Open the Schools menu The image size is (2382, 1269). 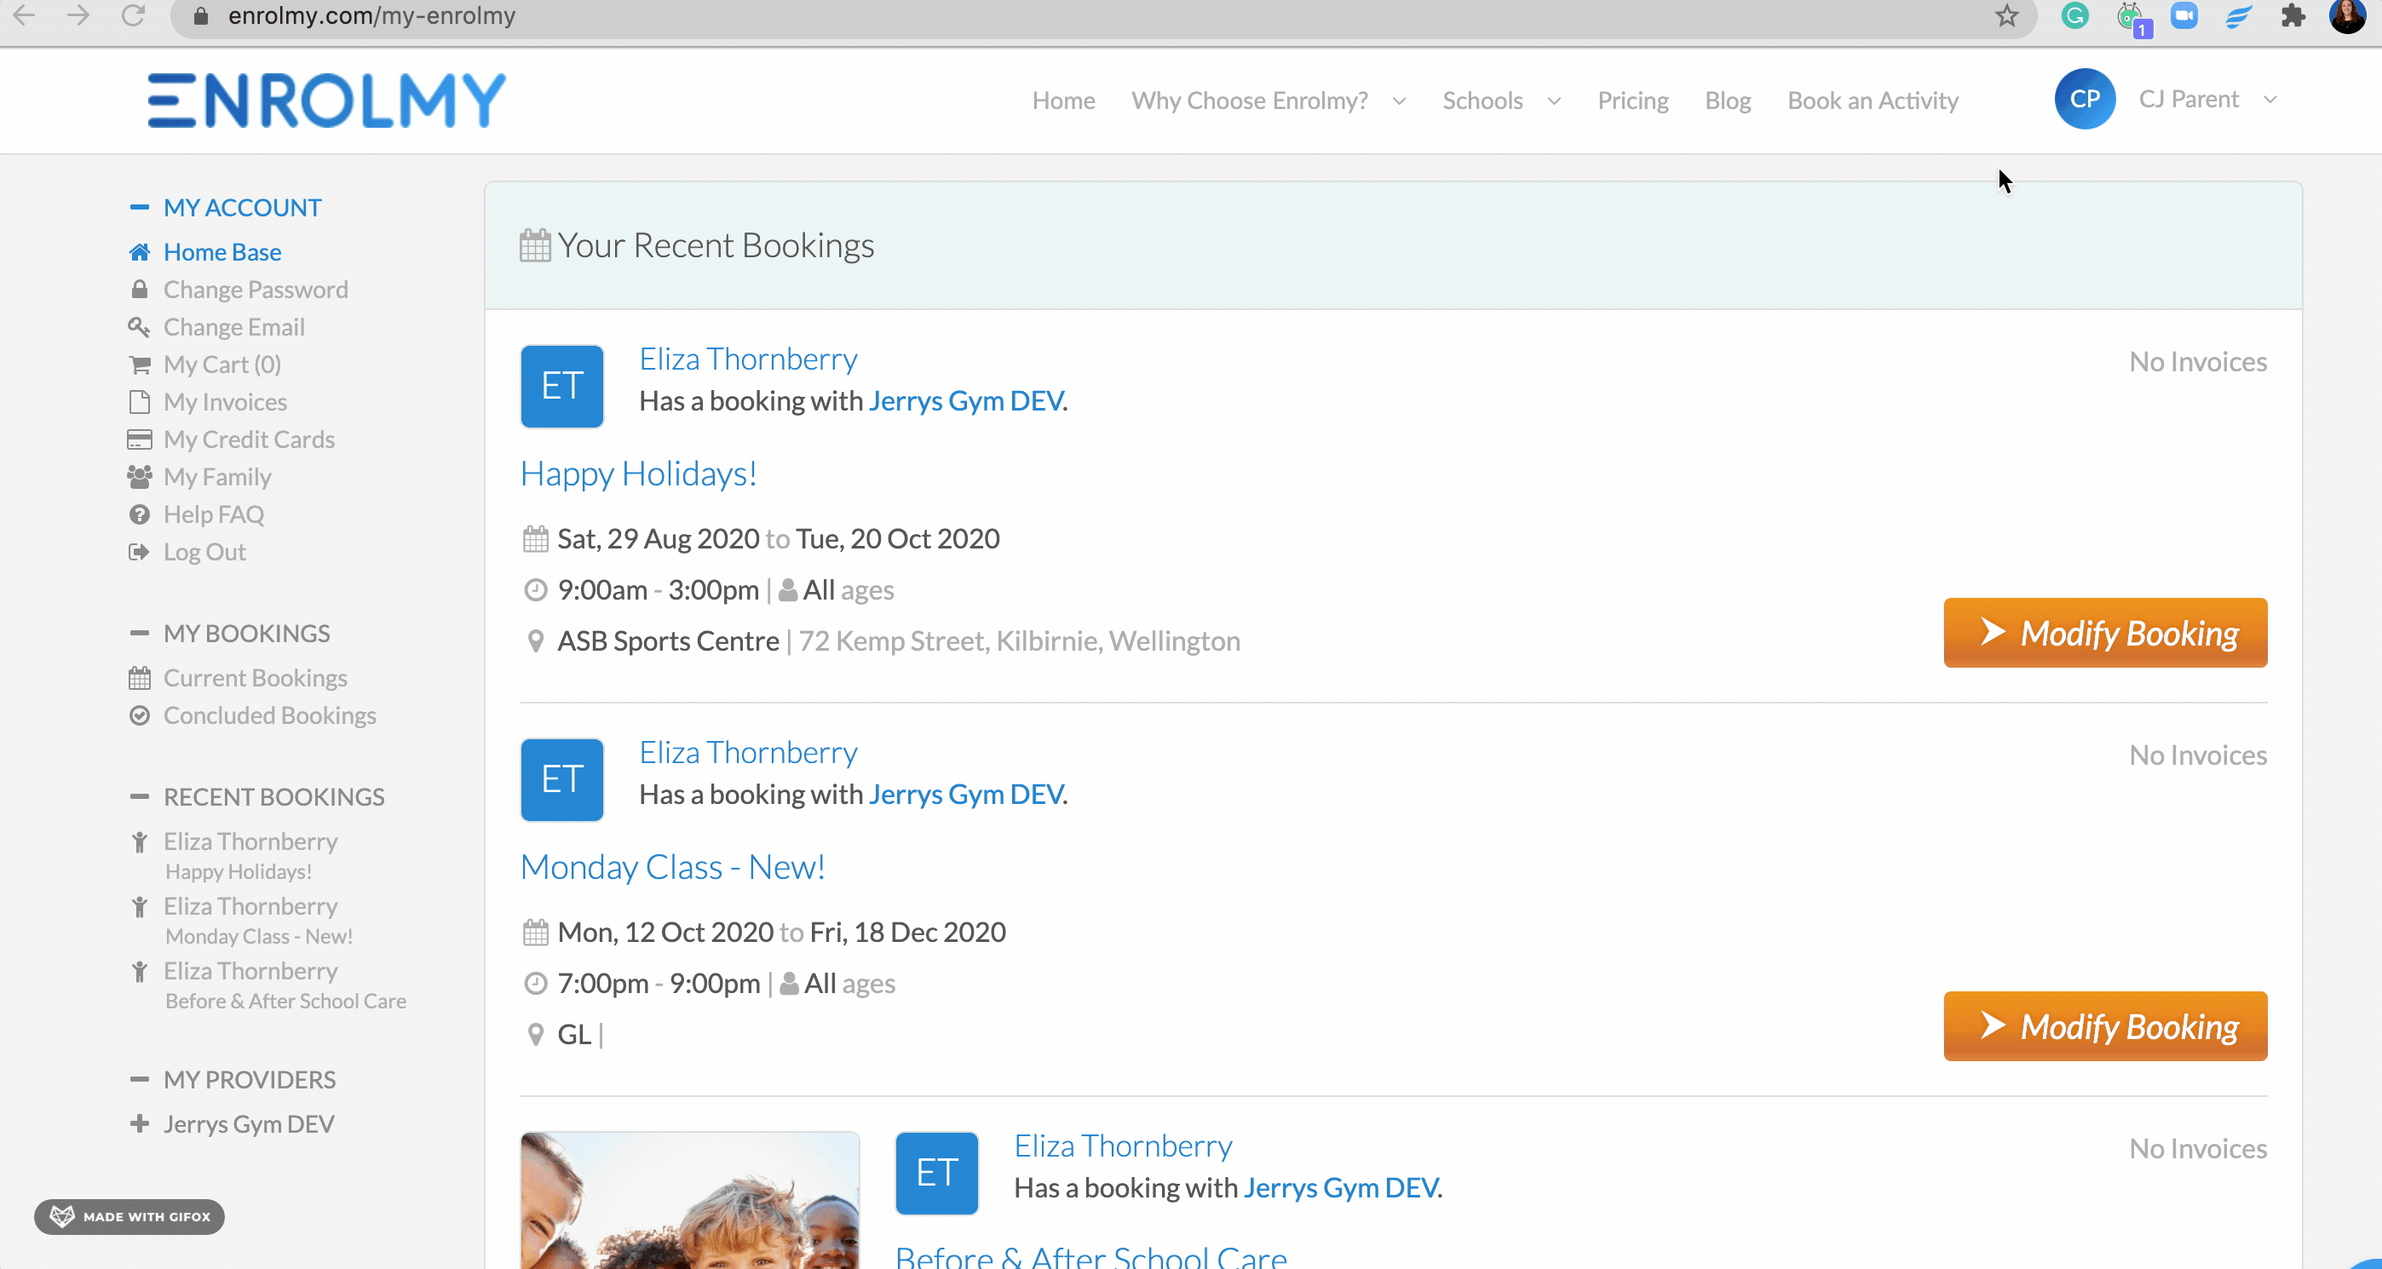click(1482, 100)
